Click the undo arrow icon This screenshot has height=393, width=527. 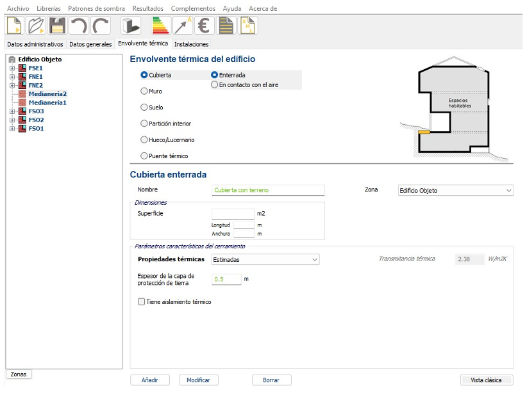pos(79,26)
